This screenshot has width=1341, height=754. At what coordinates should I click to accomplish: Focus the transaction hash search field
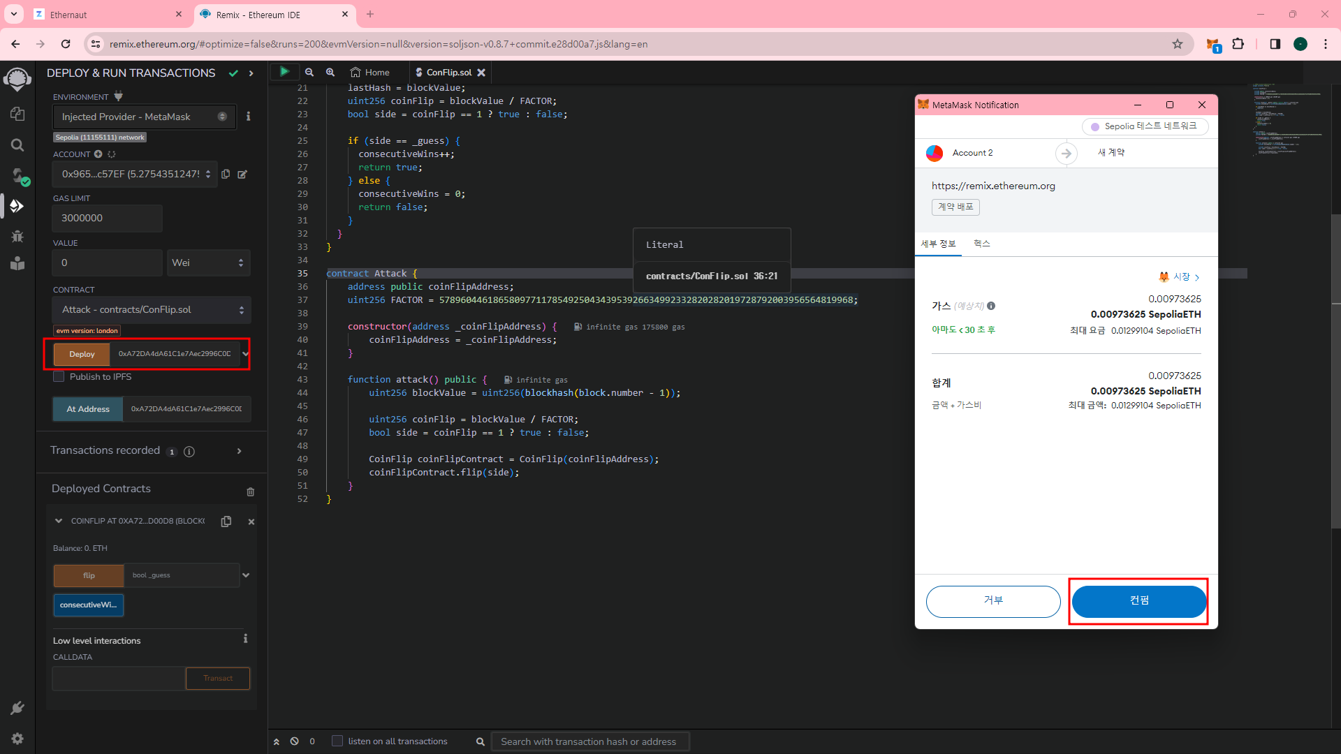591,741
